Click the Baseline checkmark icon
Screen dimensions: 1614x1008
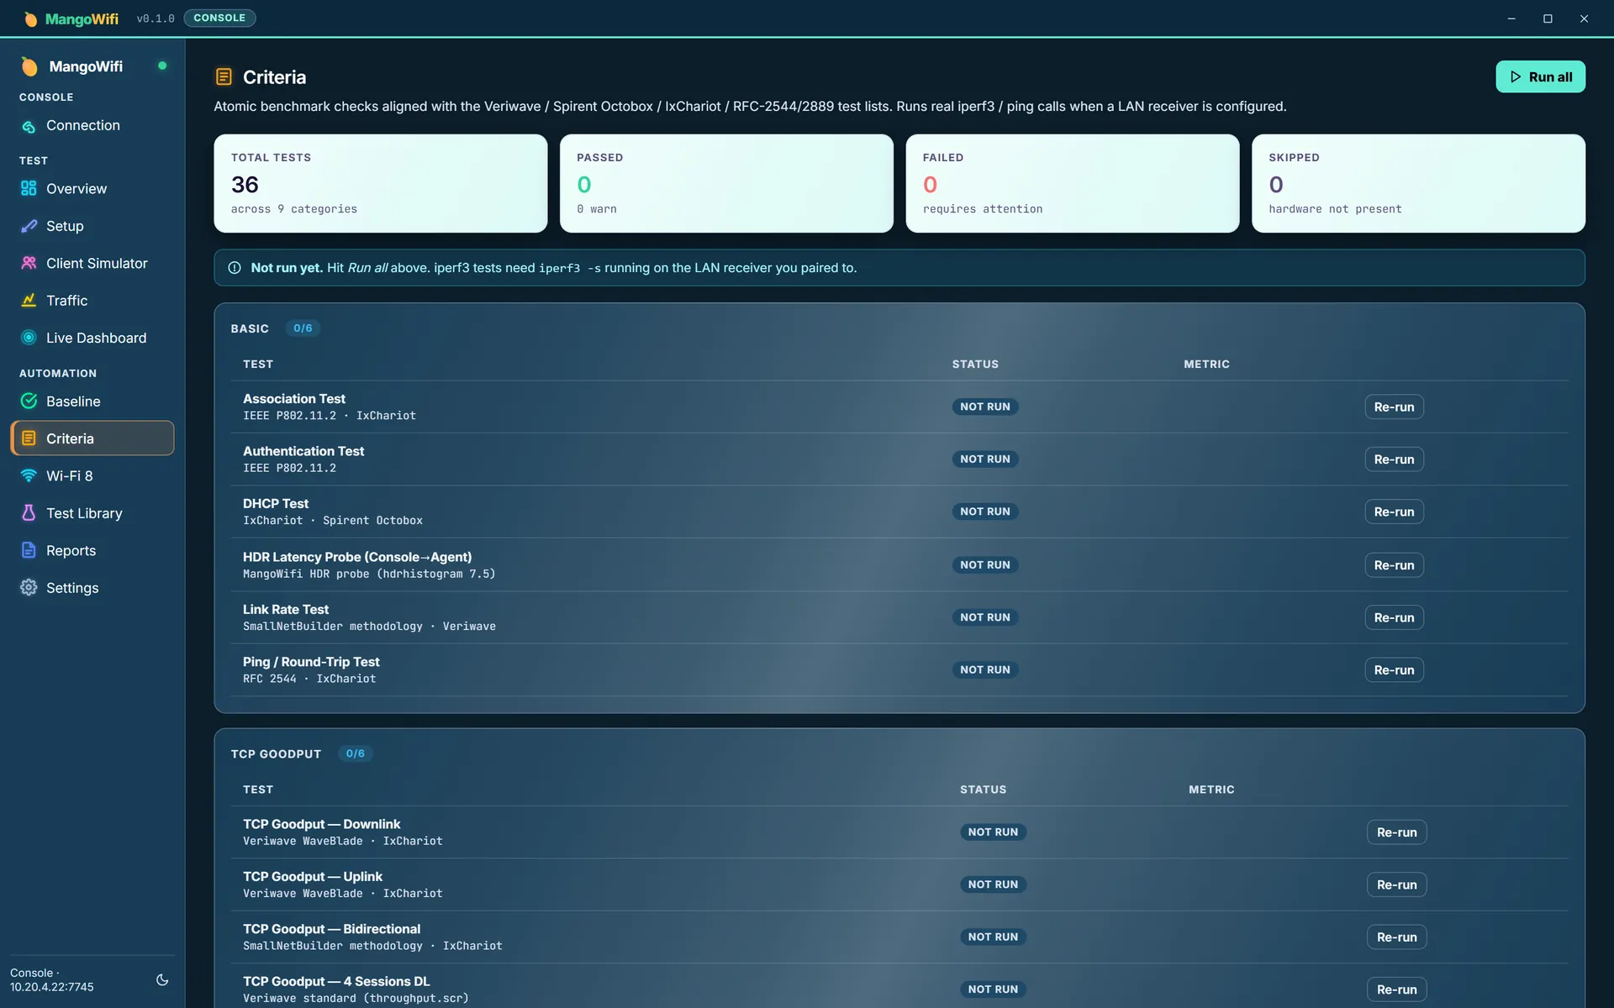coord(29,401)
